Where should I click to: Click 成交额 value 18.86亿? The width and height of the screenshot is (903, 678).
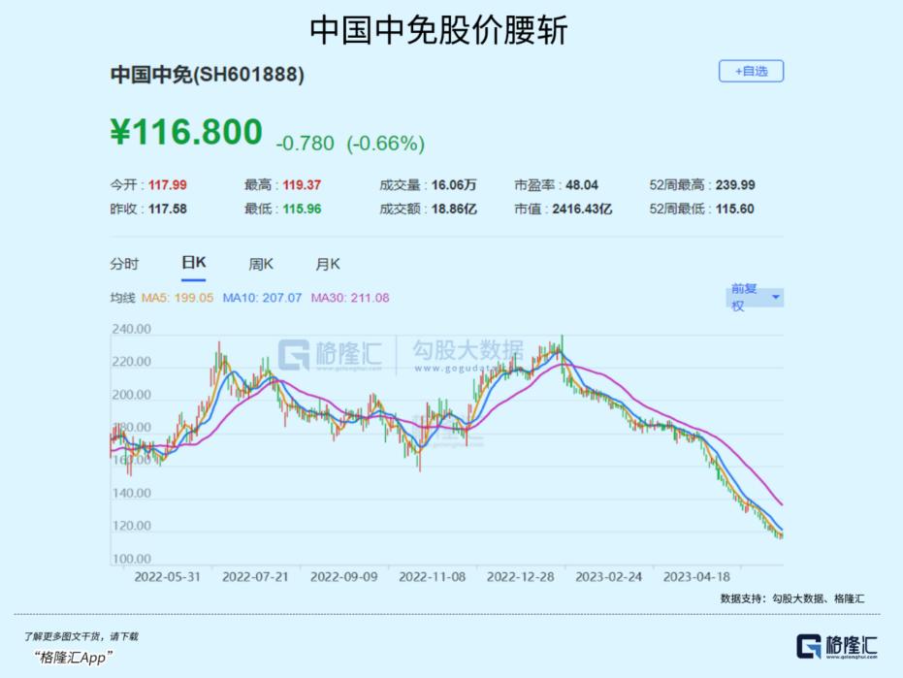click(x=454, y=209)
